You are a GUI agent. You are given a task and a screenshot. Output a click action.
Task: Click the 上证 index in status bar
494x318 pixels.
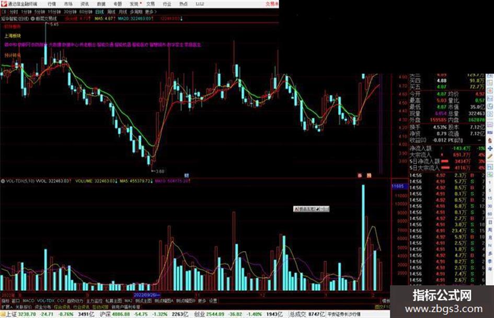tap(12, 314)
